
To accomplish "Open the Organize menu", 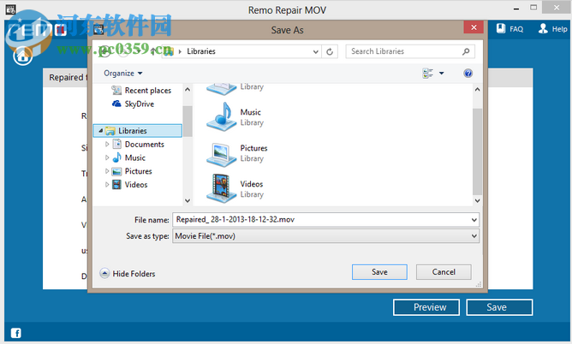I will [123, 74].
